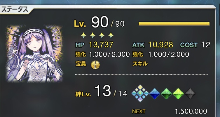Click the blue bond crystal icon
This screenshot has width=220, height=117.
pyautogui.click(x=155, y=94)
